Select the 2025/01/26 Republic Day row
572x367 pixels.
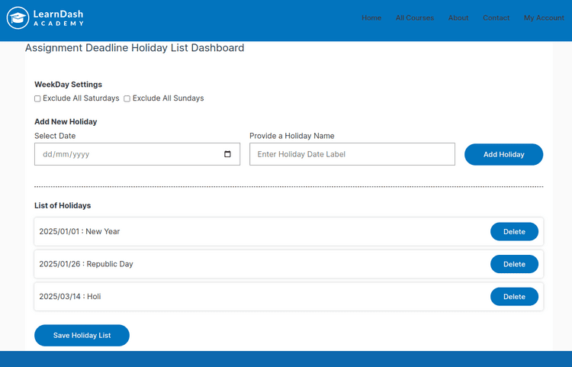click(229, 264)
